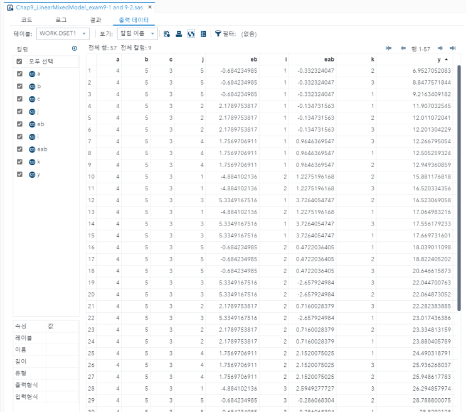Image resolution: width=466 pixels, height=412 pixels.
Task: Uncheck the 'eab' column checkbox
Action: 19,149
